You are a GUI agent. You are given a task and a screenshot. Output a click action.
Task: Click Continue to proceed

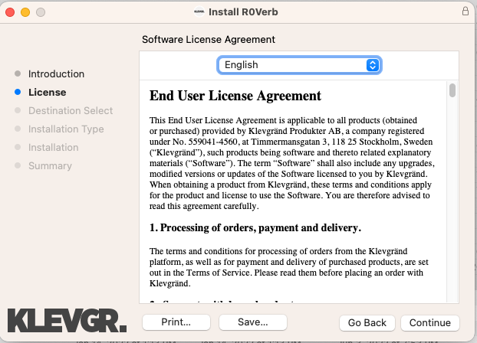click(x=430, y=322)
